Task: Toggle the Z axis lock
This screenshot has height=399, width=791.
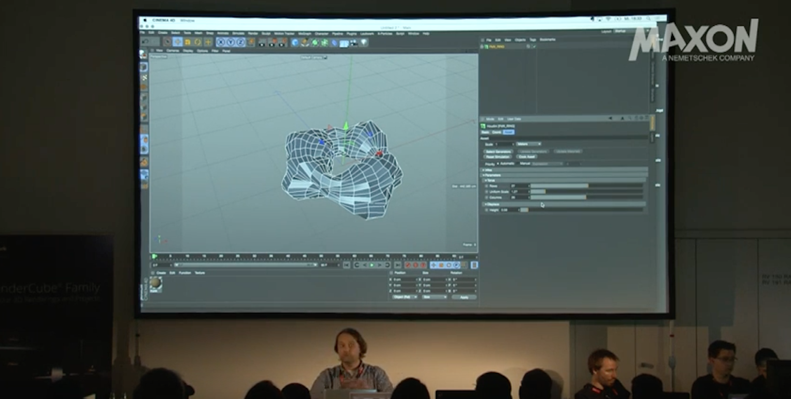Action: tap(241, 42)
